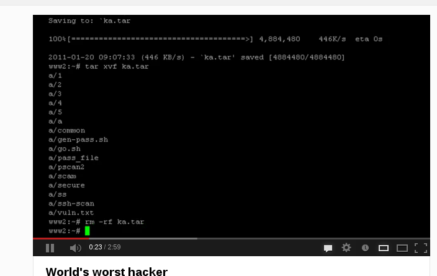Switch to the large player size
Screen dimensions: 437x276
point(402,248)
